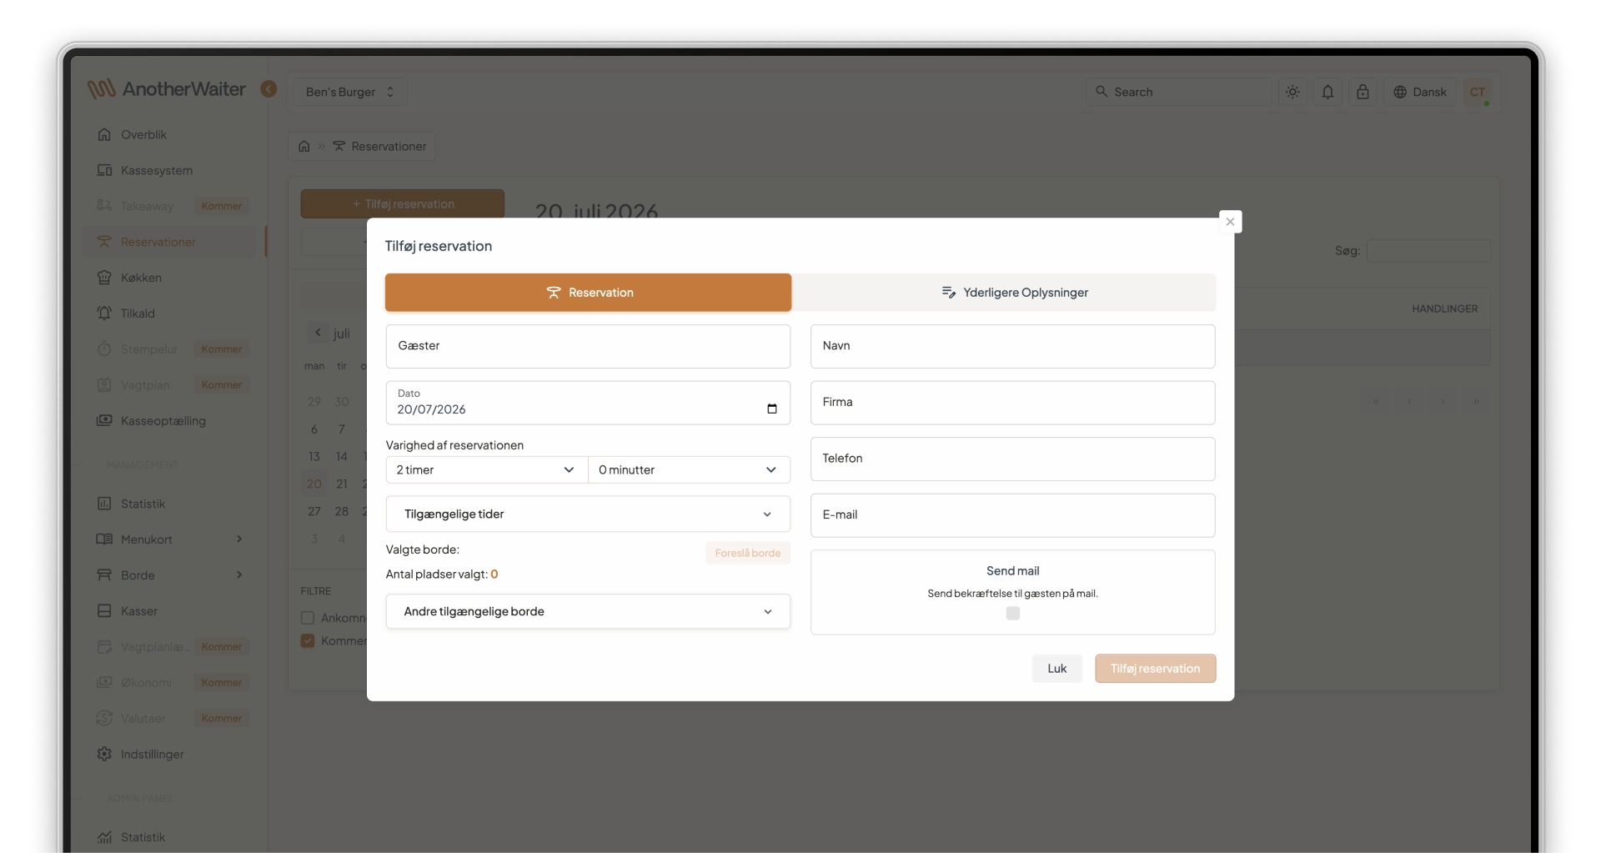Select day 13 in the calendar
The image size is (1601, 853).
click(x=314, y=456)
